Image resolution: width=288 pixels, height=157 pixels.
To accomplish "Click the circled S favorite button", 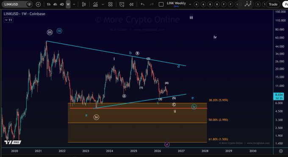I will [258, 4].
